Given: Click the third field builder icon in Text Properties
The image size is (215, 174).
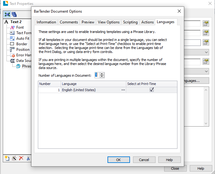Looking at the screenshot, I should (x=206, y=42).
